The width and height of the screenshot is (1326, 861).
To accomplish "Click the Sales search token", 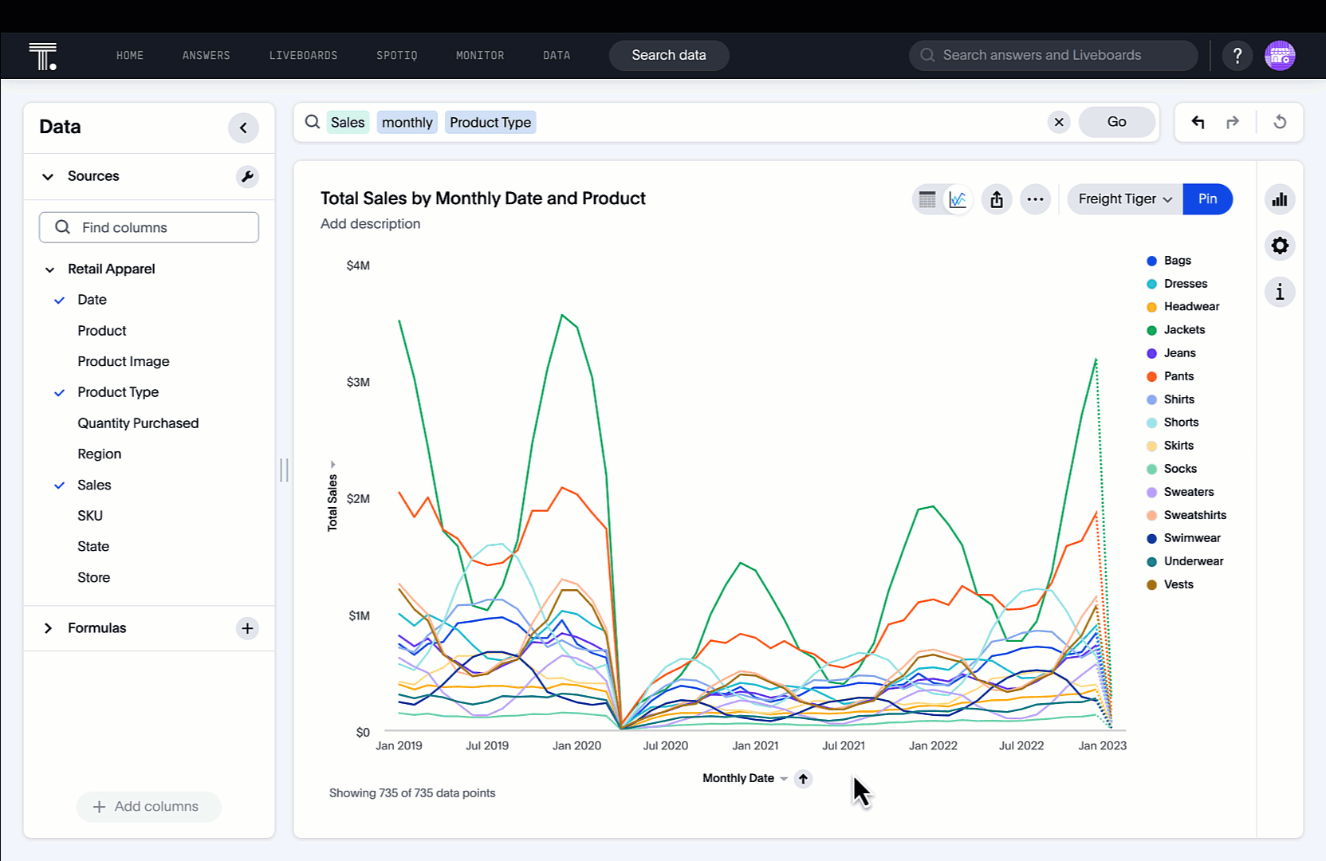I will click(348, 122).
